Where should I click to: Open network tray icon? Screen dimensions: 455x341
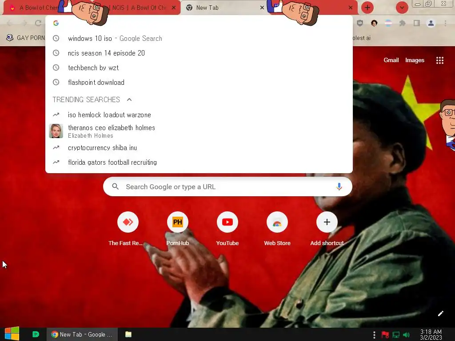396,335
